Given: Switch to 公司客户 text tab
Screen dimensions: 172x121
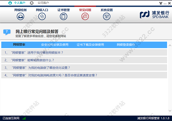Looking at the screenshot, I should (43, 3).
